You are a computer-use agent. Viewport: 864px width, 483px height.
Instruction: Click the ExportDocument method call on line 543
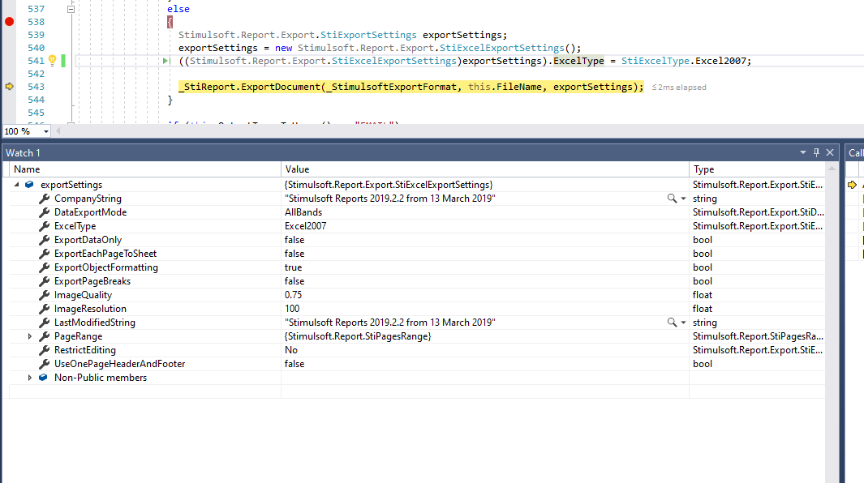click(280, 87)
